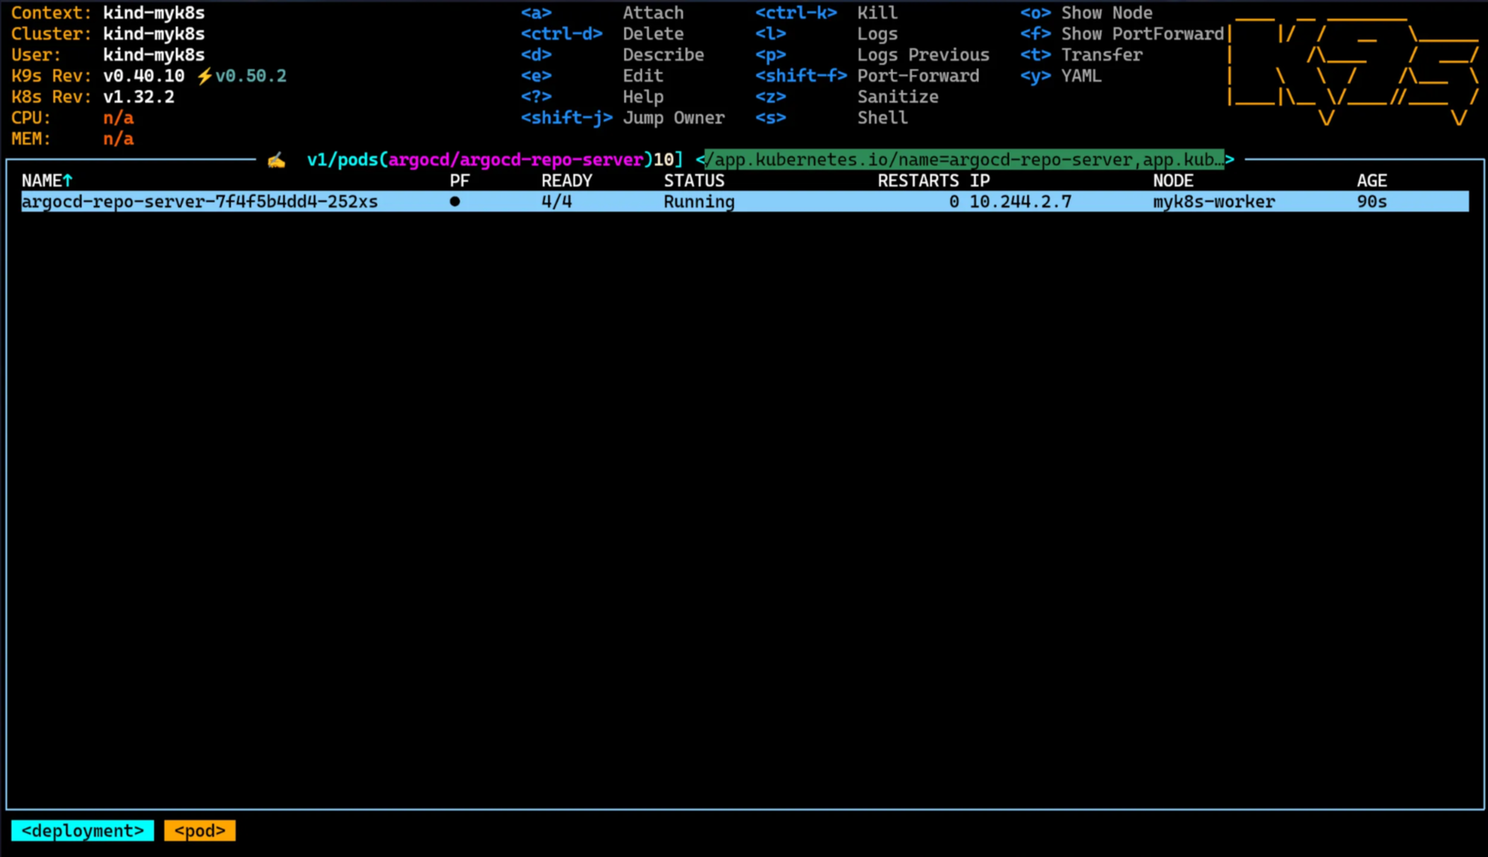The height and width of the screenshot is (857, 1488).
Task: Click the Help shortcut hint
Action: click(x=643, y=96)
